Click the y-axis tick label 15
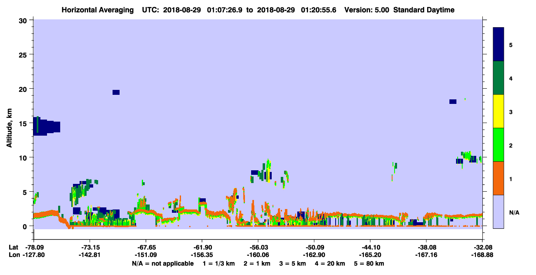Viewport: 536px width, 275px height. 24,123
